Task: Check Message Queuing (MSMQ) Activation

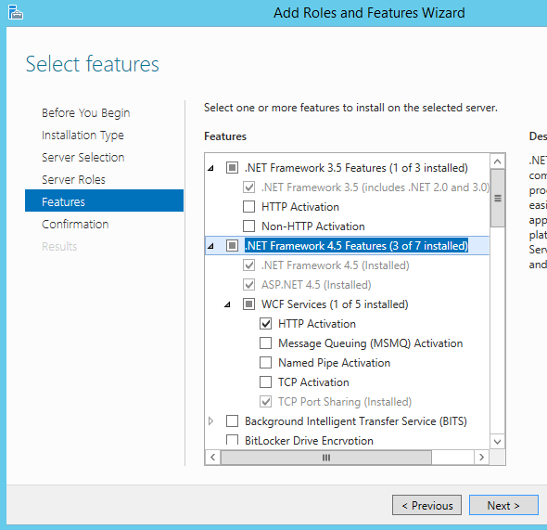Action: 265,343
